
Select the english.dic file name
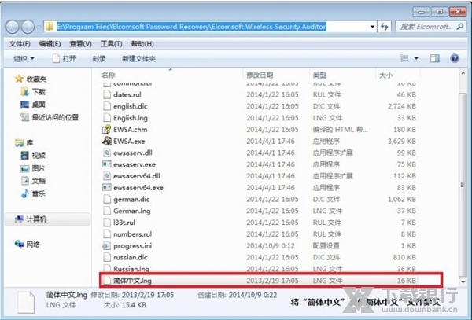click(x=131, y=106)
